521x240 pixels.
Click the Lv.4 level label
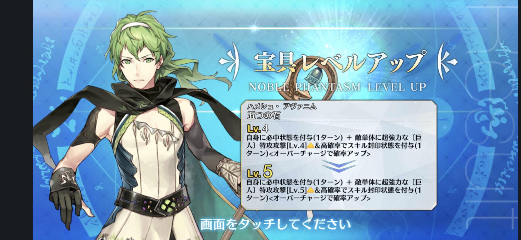pyautogui.click(x=258, y=128)
